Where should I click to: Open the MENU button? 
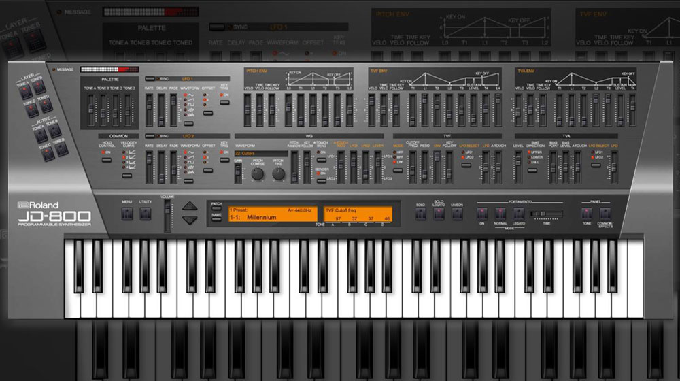(x=126, y=213)
